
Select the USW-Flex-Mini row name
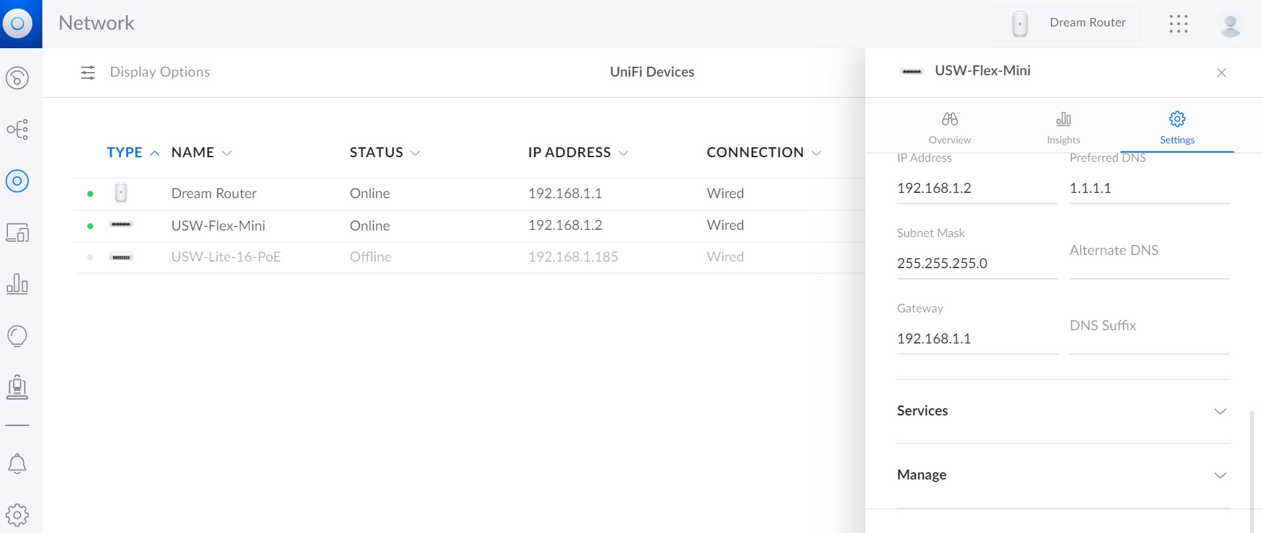point(218,225)
